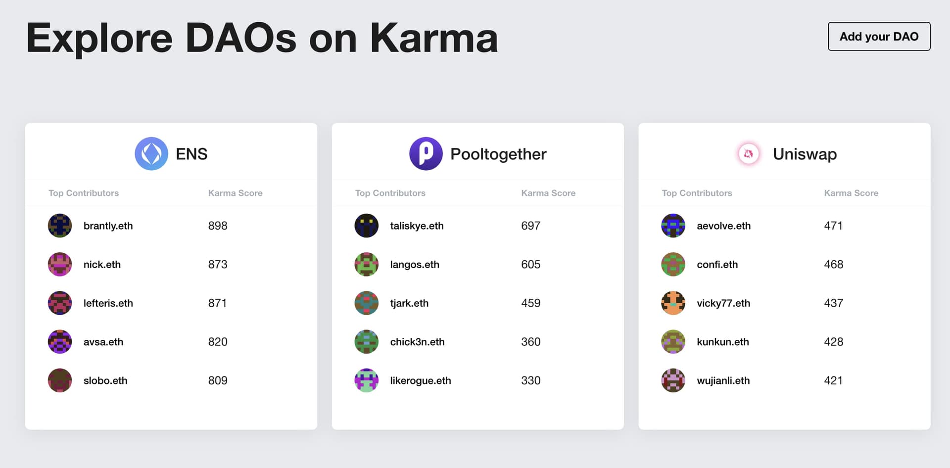The height and width of the screenshot is (468, 950).
Task: Click the ENS card title
Action: [x=192, y=154]
